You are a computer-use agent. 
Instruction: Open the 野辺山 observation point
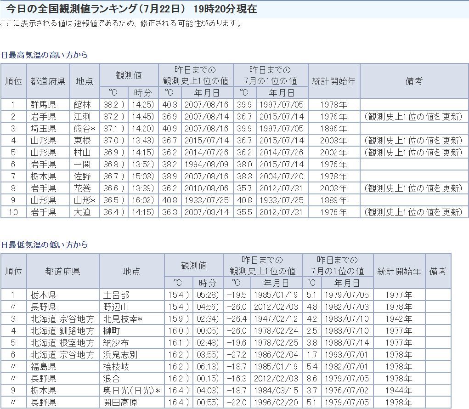pos(116,307)
